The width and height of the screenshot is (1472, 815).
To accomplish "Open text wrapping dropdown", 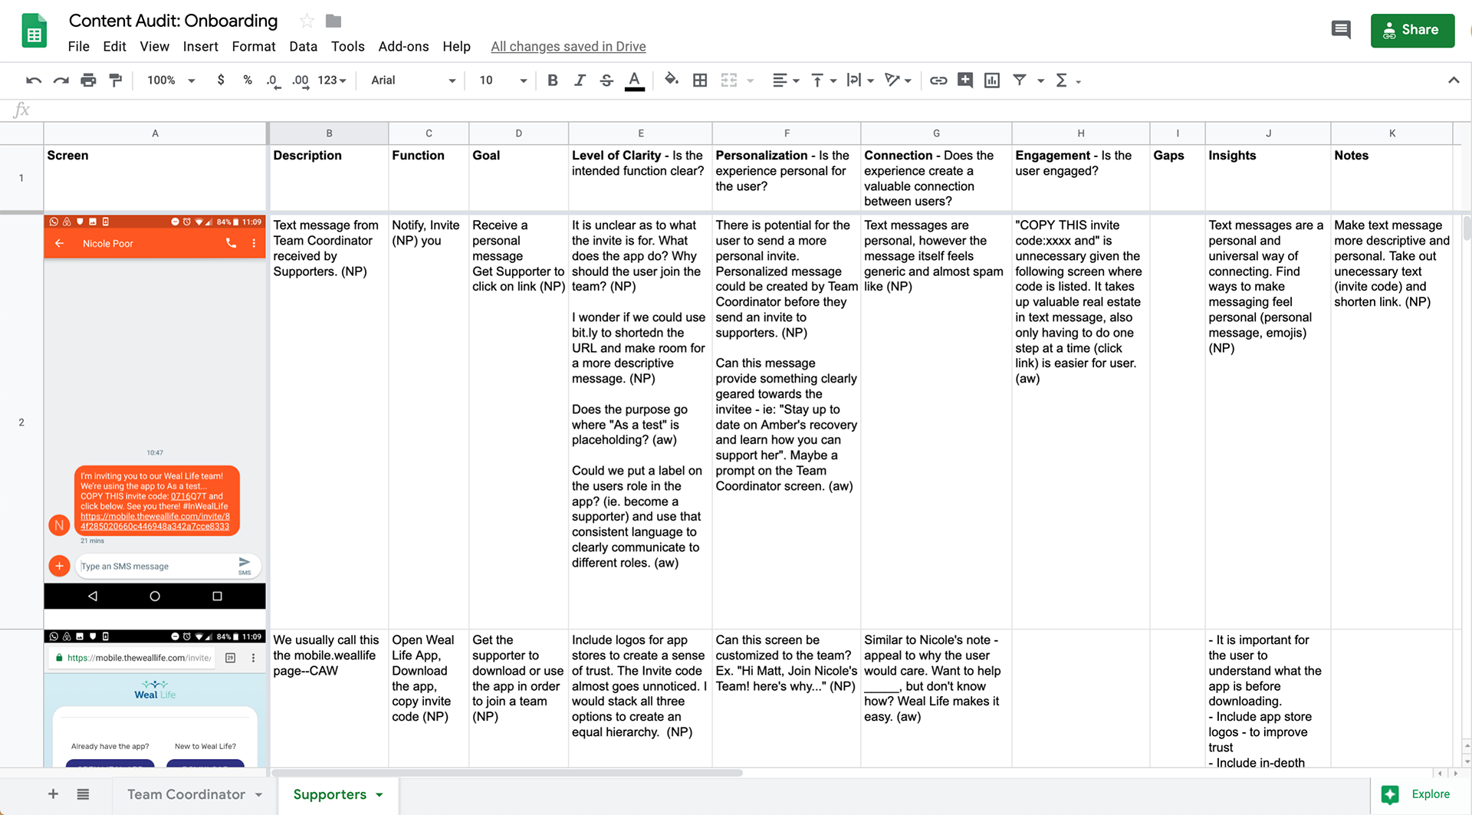I will [860, 81].
